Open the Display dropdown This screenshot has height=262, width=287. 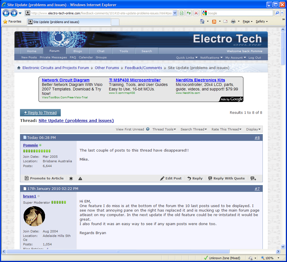point(253,129)
